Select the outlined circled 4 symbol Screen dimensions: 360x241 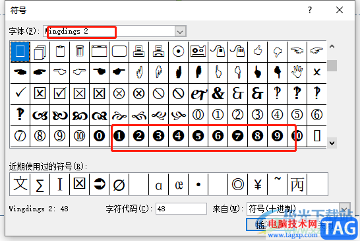coord(278,115)
